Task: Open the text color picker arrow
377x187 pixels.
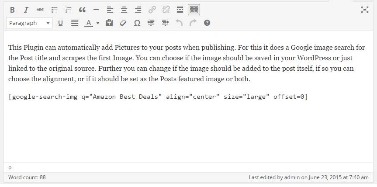Action: [98, 23]
